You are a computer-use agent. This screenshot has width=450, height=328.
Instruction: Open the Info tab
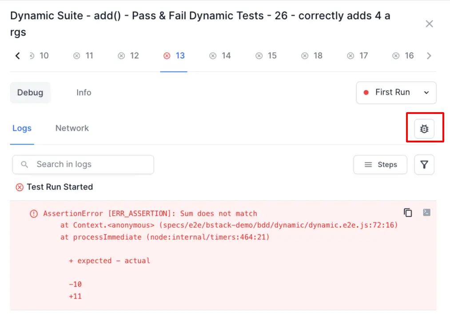coord(84,93)
